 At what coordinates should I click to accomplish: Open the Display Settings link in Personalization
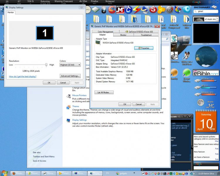click(x=79, y=120)
